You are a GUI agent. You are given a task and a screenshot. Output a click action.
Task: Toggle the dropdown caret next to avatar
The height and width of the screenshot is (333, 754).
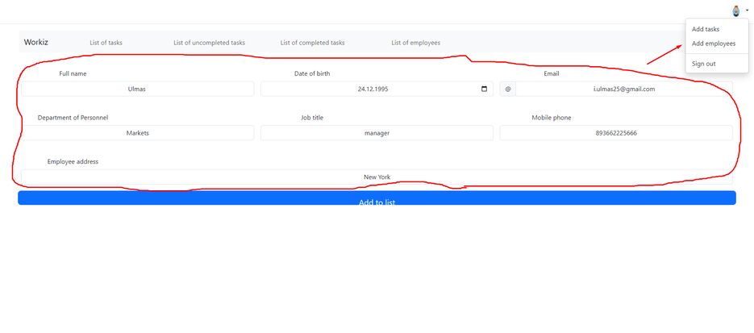pos(747,10)
